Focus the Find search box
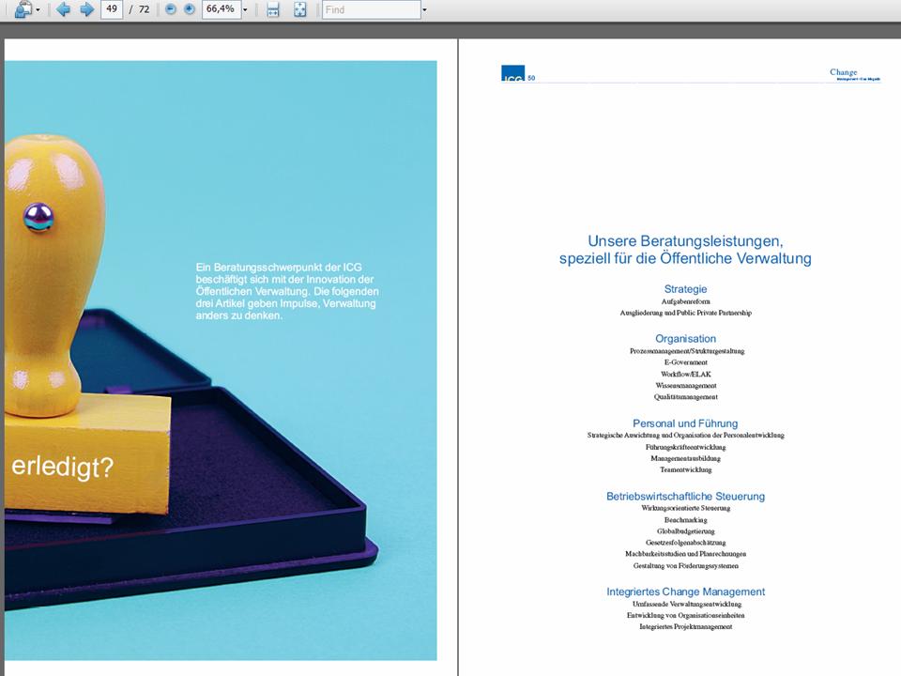This screenshot has height=676, width=901. [x=370, y=9]
